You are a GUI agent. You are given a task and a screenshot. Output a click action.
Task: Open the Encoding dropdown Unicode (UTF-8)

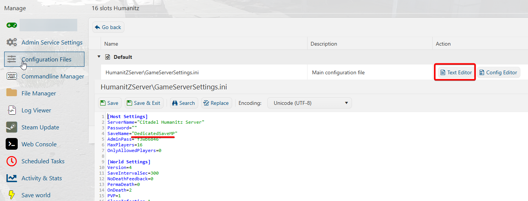[309, 103]
